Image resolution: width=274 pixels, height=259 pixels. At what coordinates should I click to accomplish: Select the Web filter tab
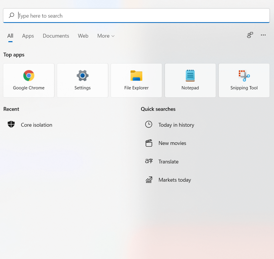(x=83, y=36)
